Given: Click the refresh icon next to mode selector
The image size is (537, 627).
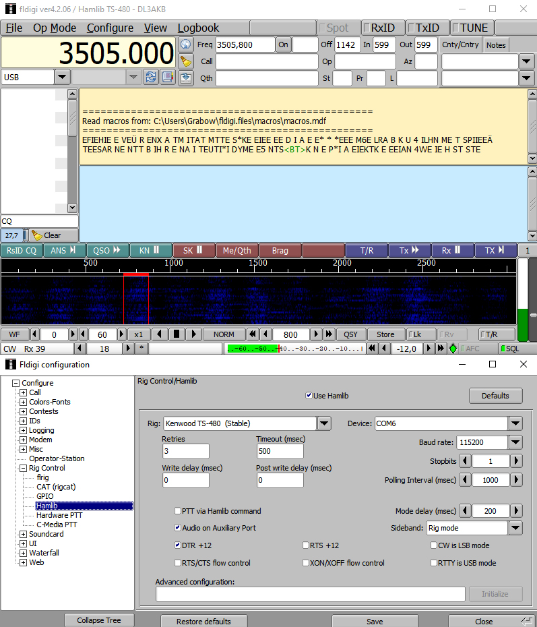Looking at the screenshot, I should coord(152,77).
